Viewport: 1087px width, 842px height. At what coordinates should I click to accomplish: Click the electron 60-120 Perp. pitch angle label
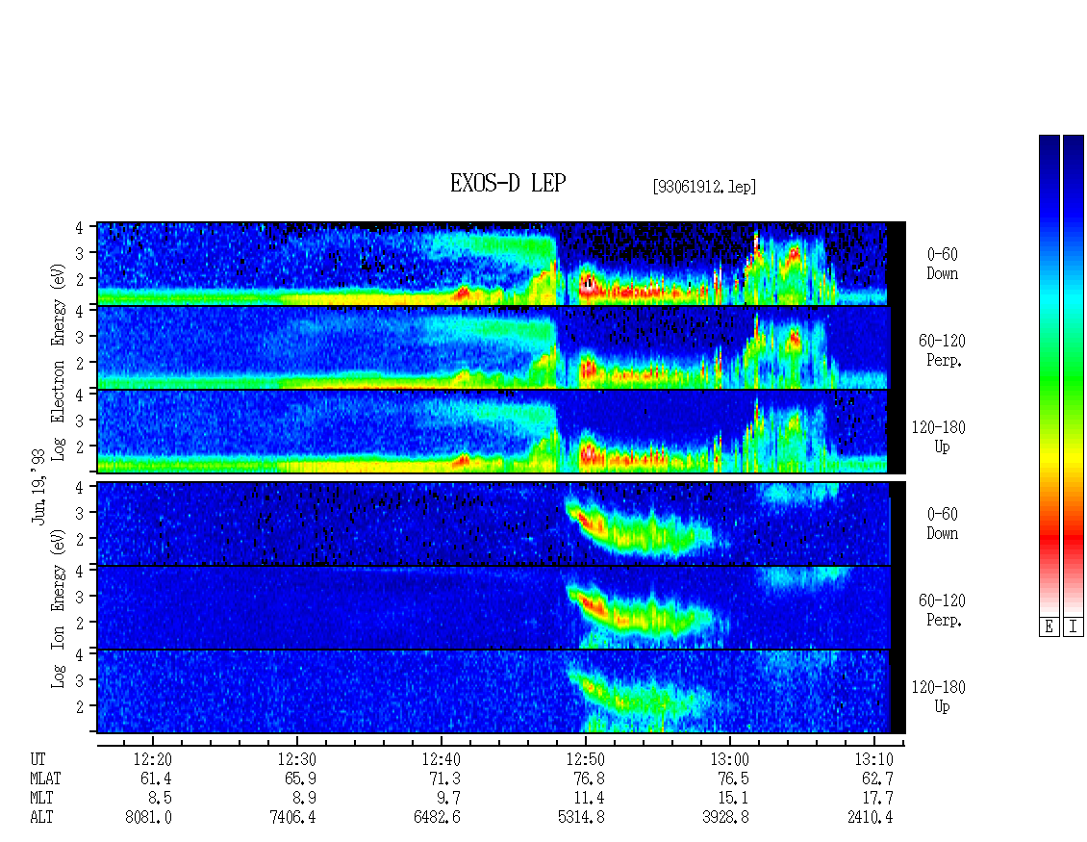click(x=942, y=350)
